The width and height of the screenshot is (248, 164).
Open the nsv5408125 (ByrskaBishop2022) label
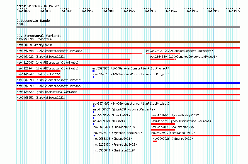[x=118, y=133]
